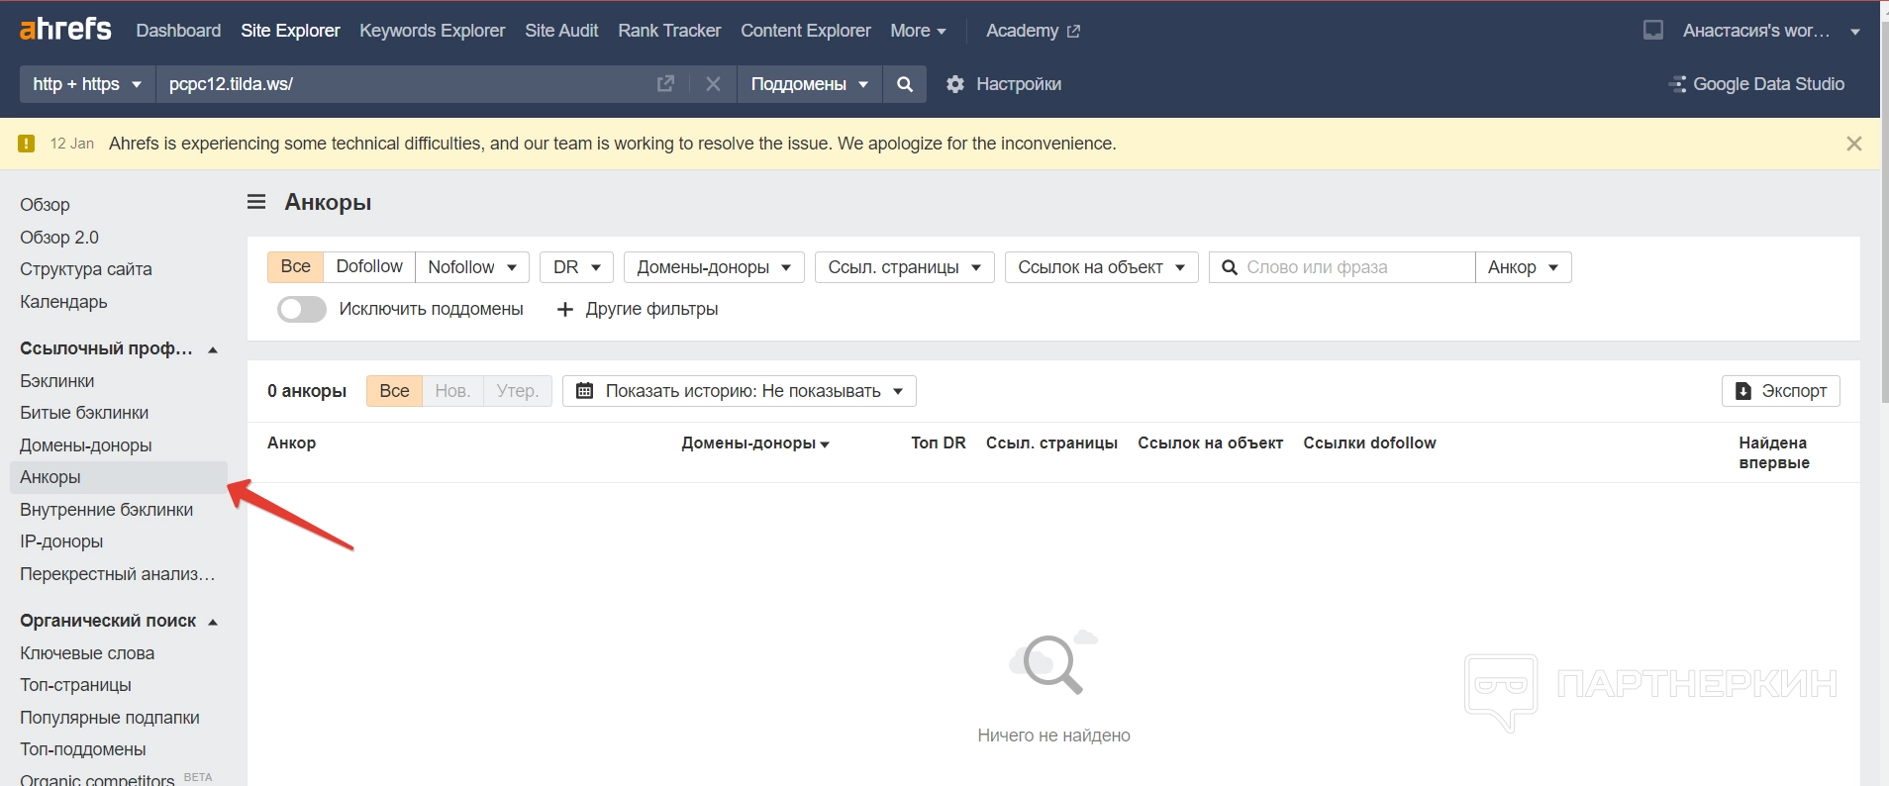The width and height of the screenshot is (1889, 786).
Task: Click the workspace monitor icon
Action: (1652, 31)
